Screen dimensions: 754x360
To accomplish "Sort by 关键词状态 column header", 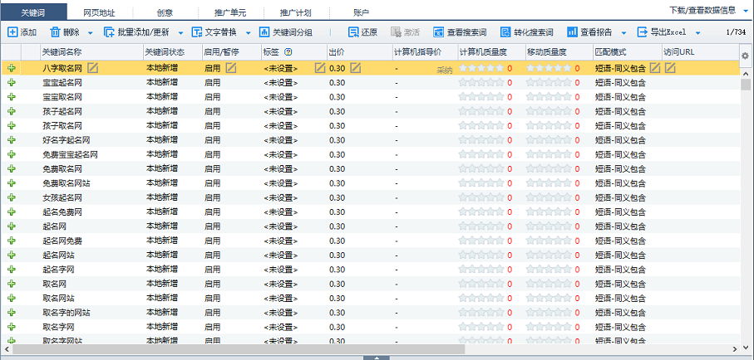I will [172, 51].
